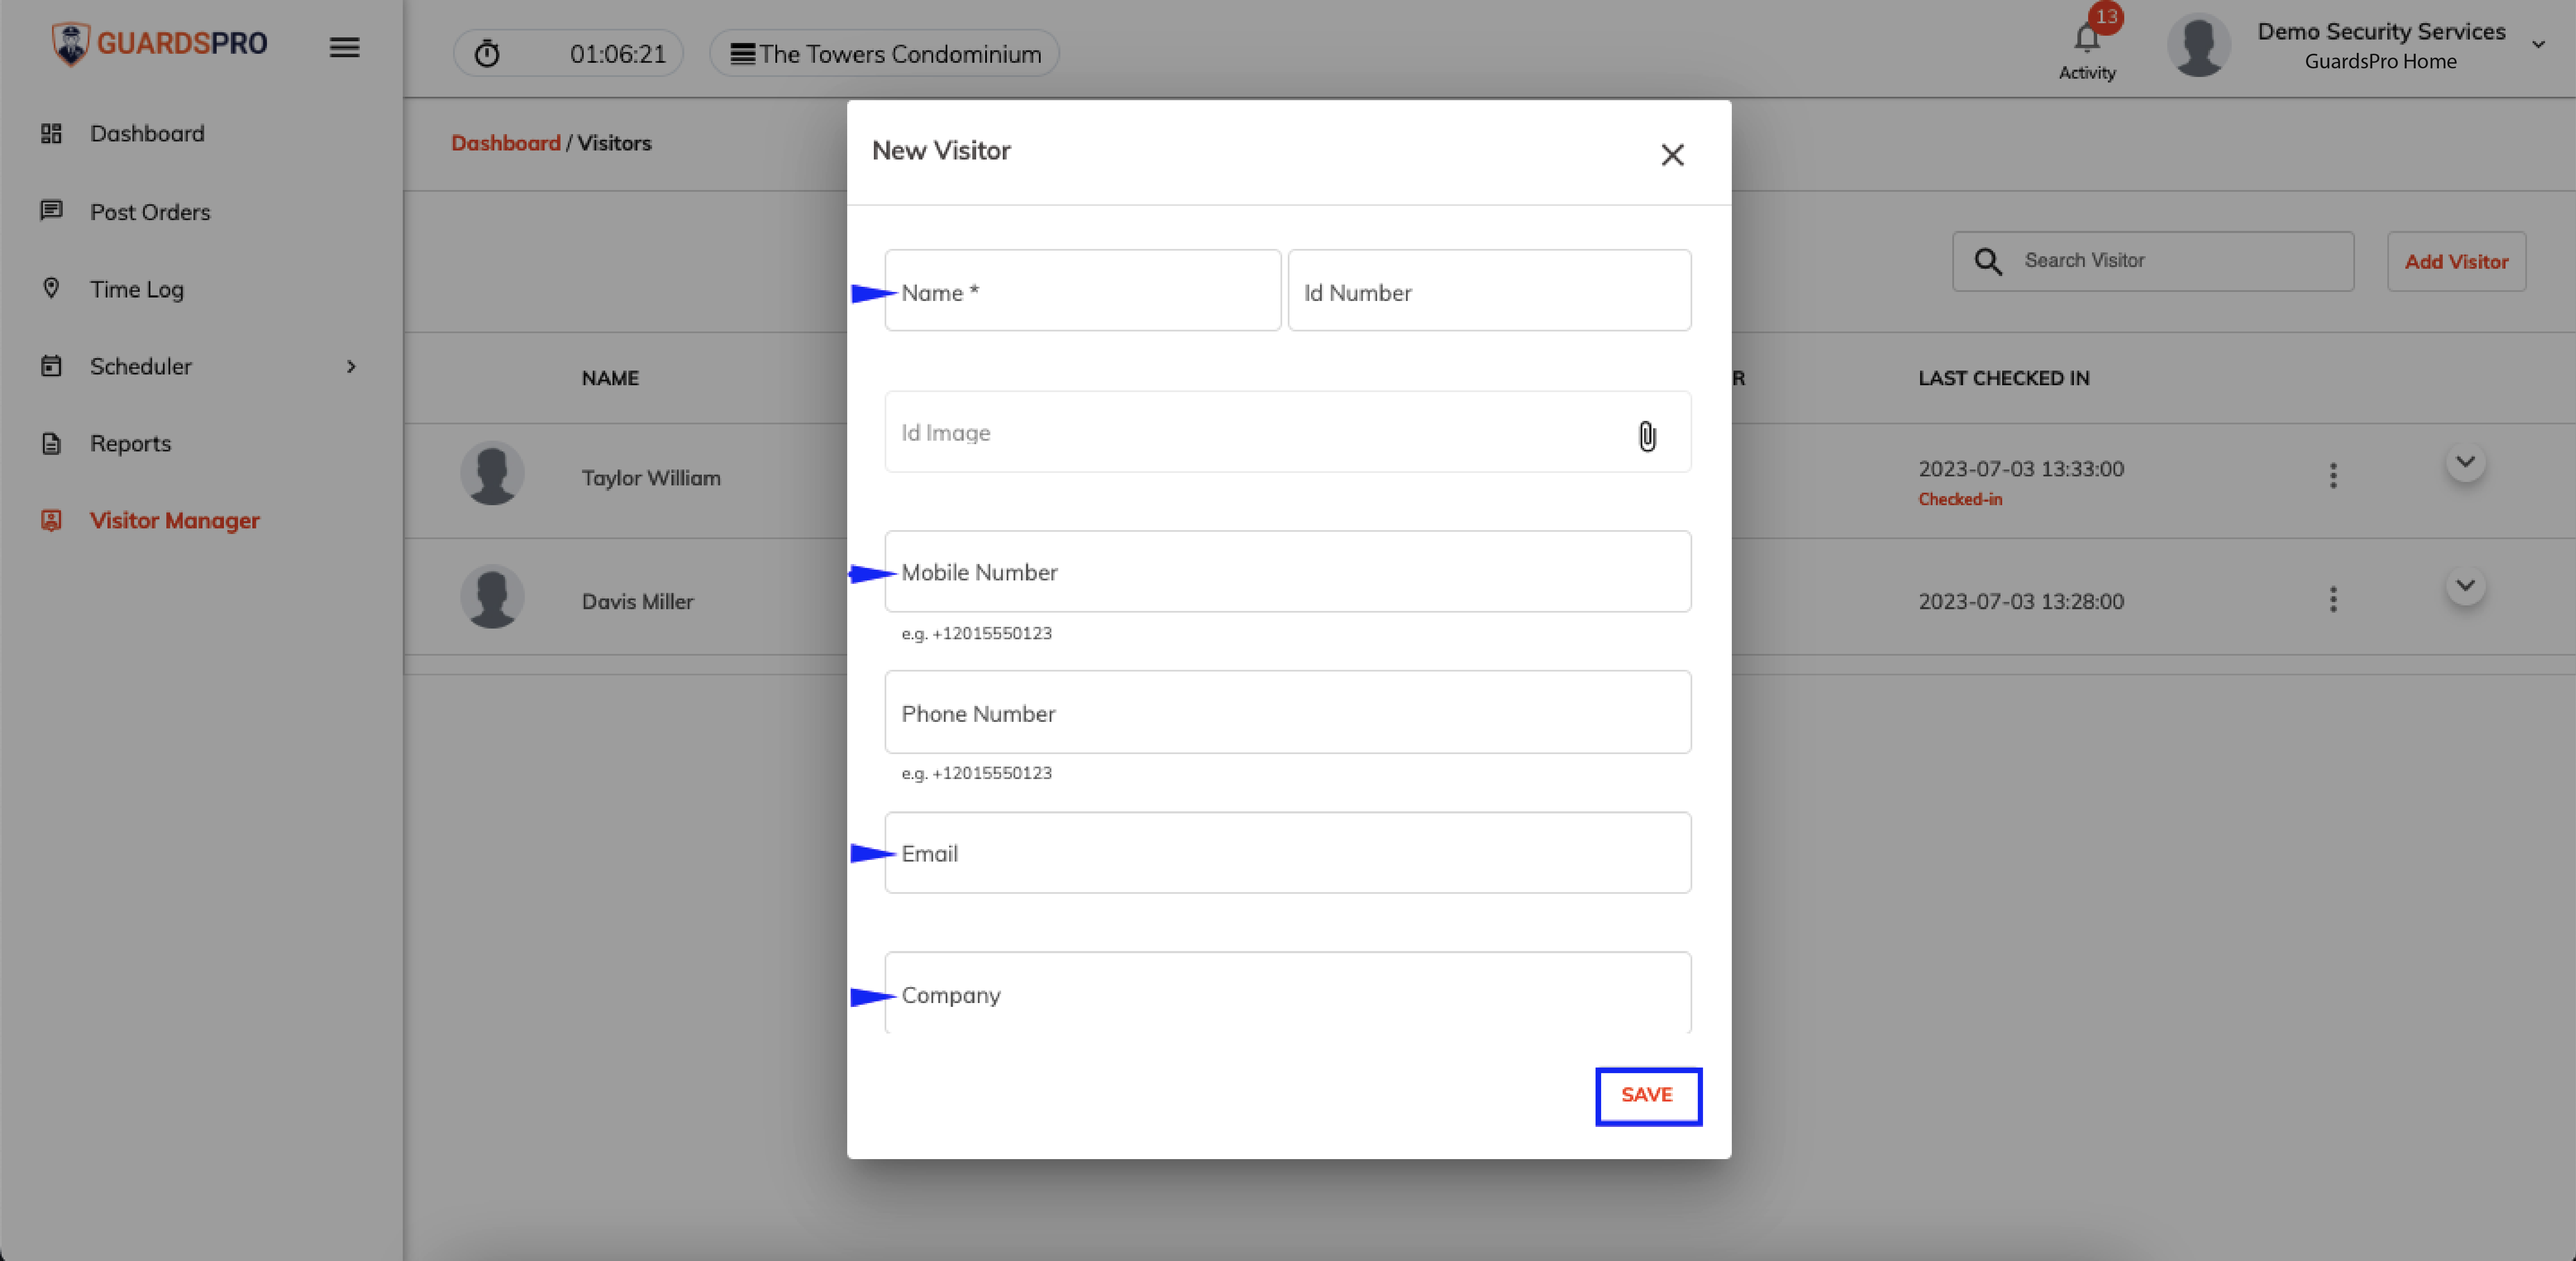
Task: Expand Davis Miller row details chevron
Action: [2465, 586]
